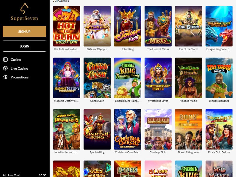Open The Hand of Midas thumbnail
The image size is (236, 177).
tap(158, 26)
